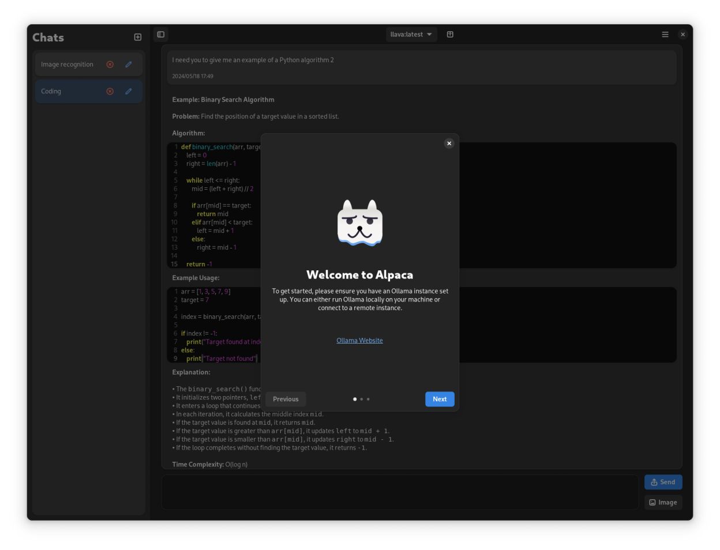Create a new chat with the plus icon
720x550 pixels.
click(x=137, y=37)
